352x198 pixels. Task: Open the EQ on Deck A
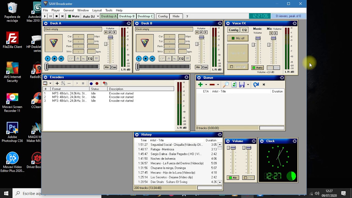tap(90, 59)
